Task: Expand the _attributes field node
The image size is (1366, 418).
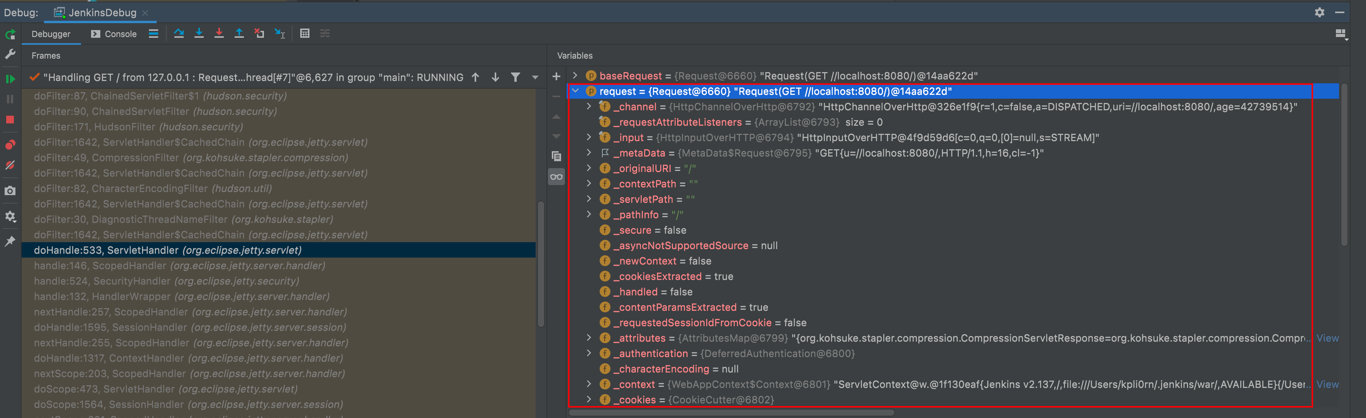Action: click(x=589, y=338)
